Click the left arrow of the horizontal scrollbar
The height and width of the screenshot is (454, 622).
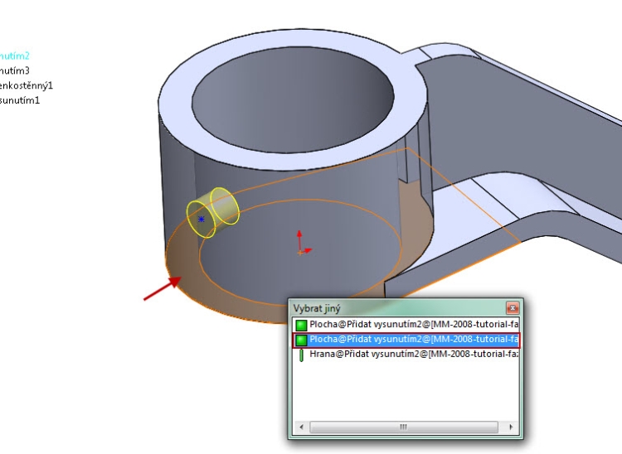tap(302, 427)
